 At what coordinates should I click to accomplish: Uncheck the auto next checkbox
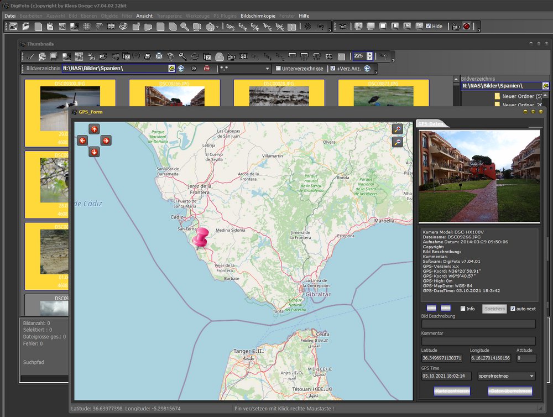pyautogui.click(x=513, y=309)
